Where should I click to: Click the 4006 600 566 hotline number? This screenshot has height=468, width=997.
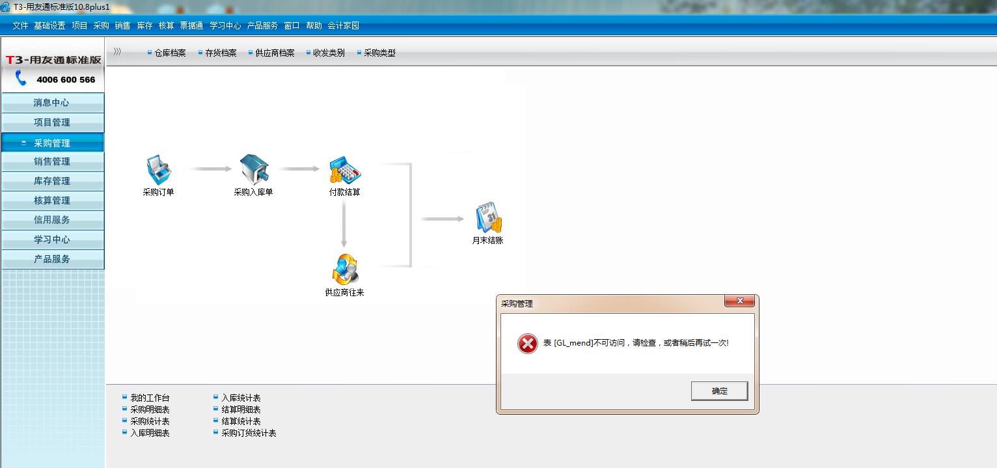[66, 79]
